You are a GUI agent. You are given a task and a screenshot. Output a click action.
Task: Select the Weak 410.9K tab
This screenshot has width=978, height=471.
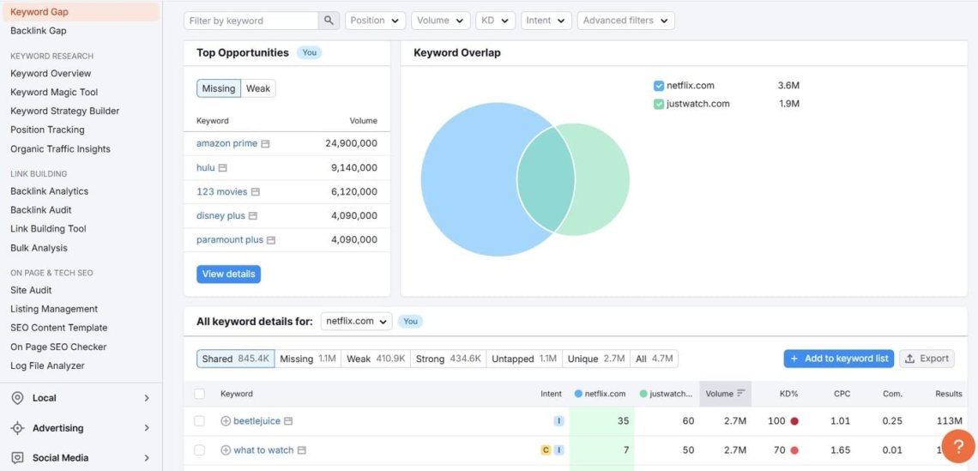[x=376, y=359]
